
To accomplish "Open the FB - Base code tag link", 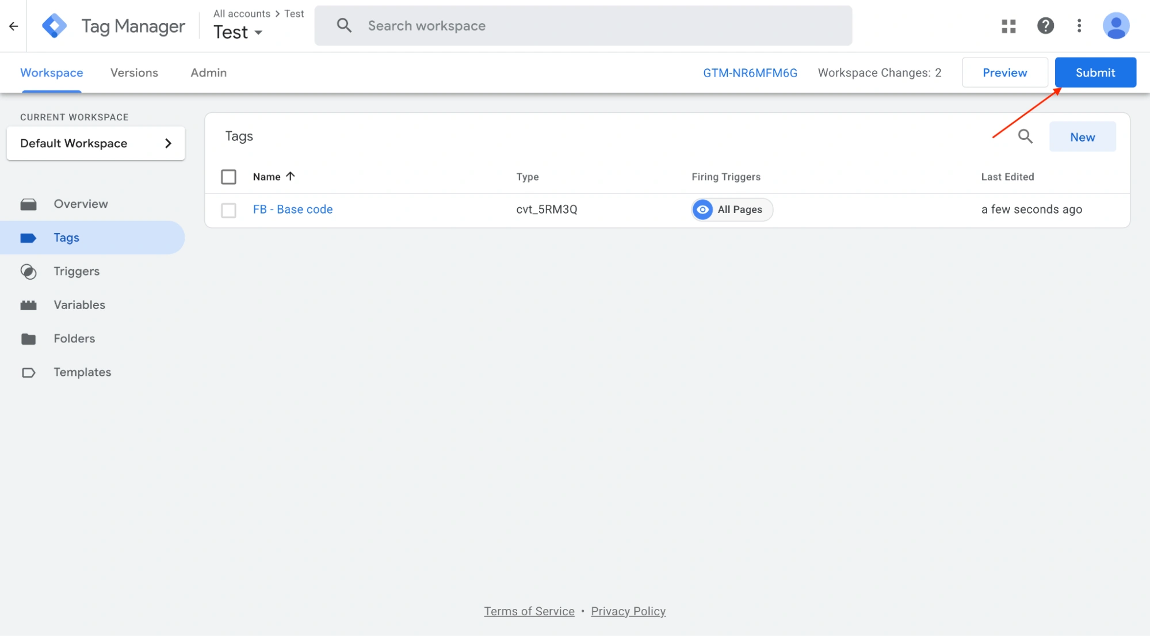I will pyautogui.click(x=292, y=210).
